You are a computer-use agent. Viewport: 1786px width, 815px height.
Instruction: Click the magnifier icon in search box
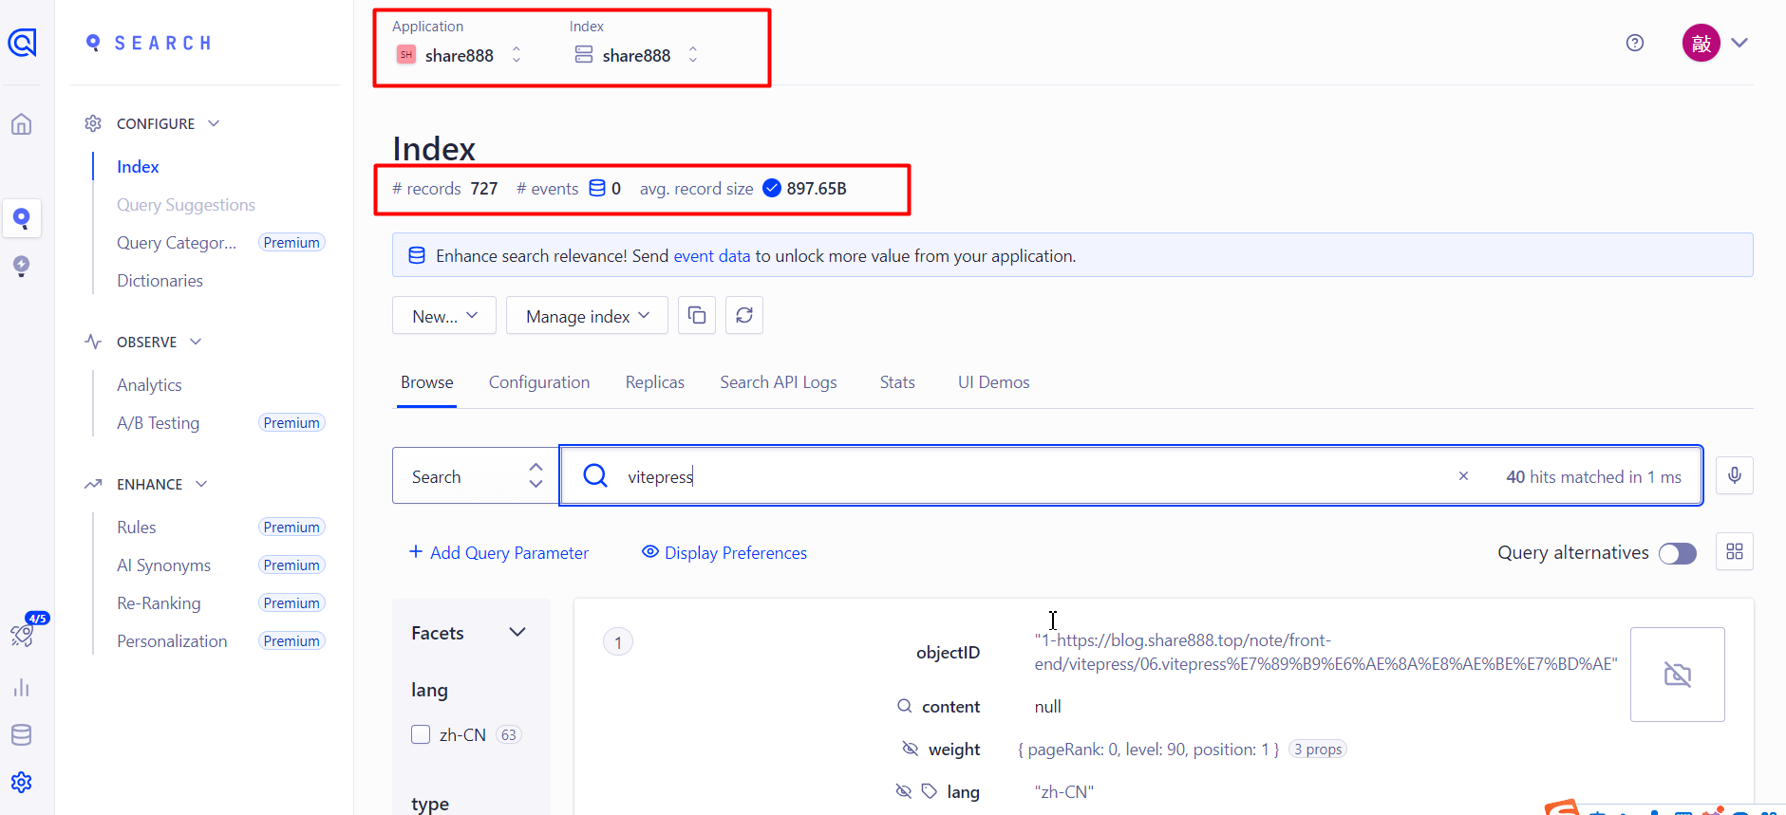595,475
